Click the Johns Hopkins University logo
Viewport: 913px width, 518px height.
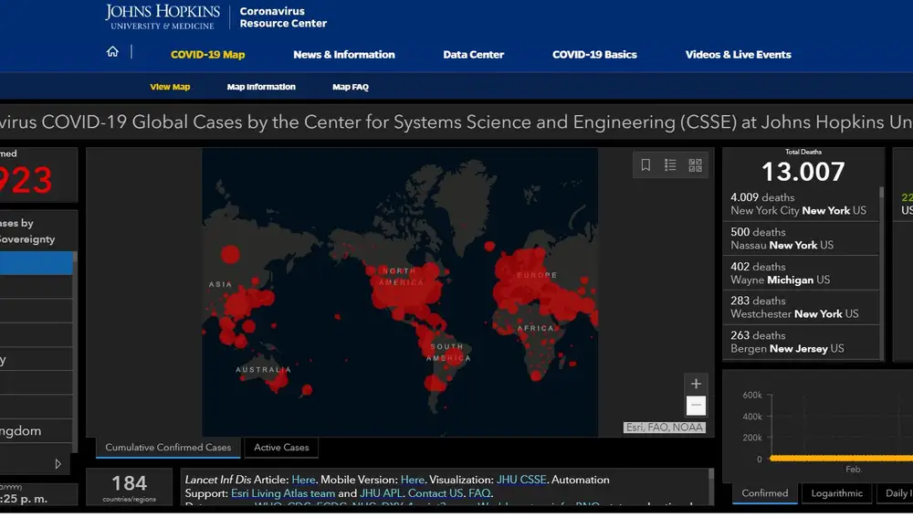click(x=163, y=16)
